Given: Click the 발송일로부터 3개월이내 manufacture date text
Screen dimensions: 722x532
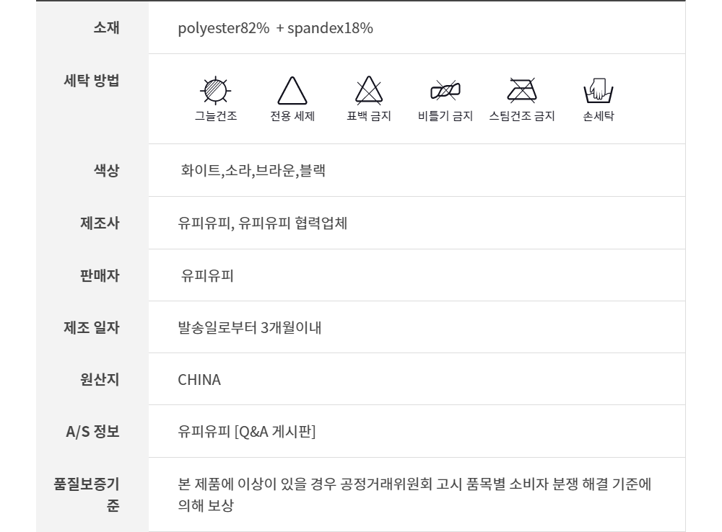Looking at the screenshot, I should [x=250, y=327].
